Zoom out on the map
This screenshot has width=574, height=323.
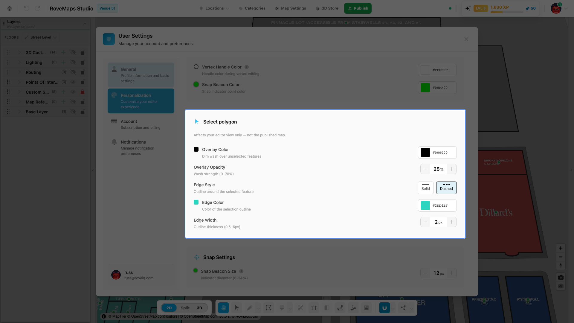561,257
